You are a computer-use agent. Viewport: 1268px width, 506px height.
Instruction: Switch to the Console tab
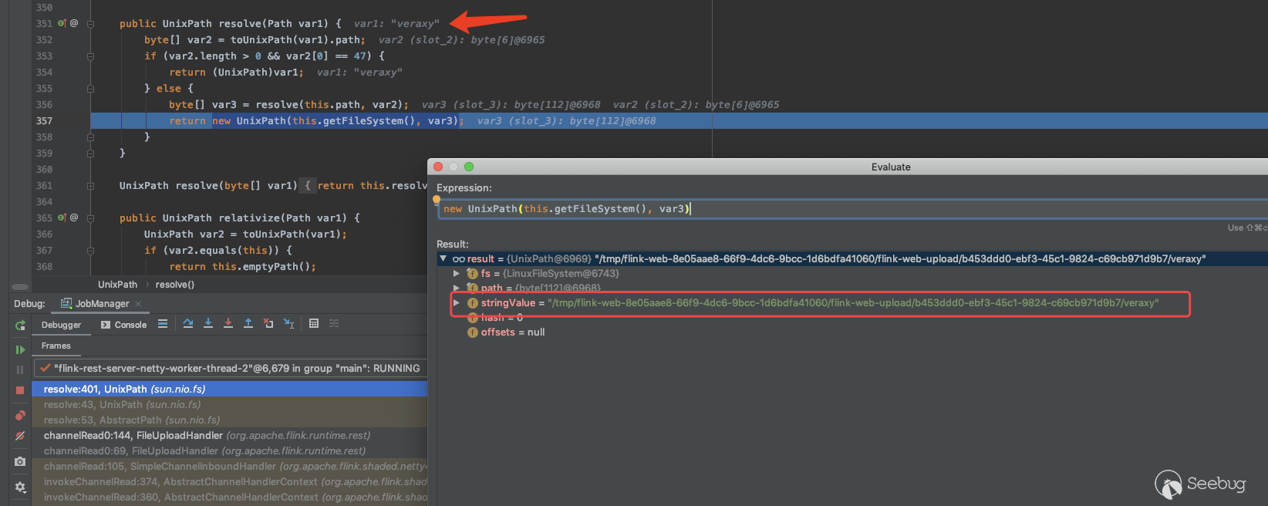pos(123,325)
